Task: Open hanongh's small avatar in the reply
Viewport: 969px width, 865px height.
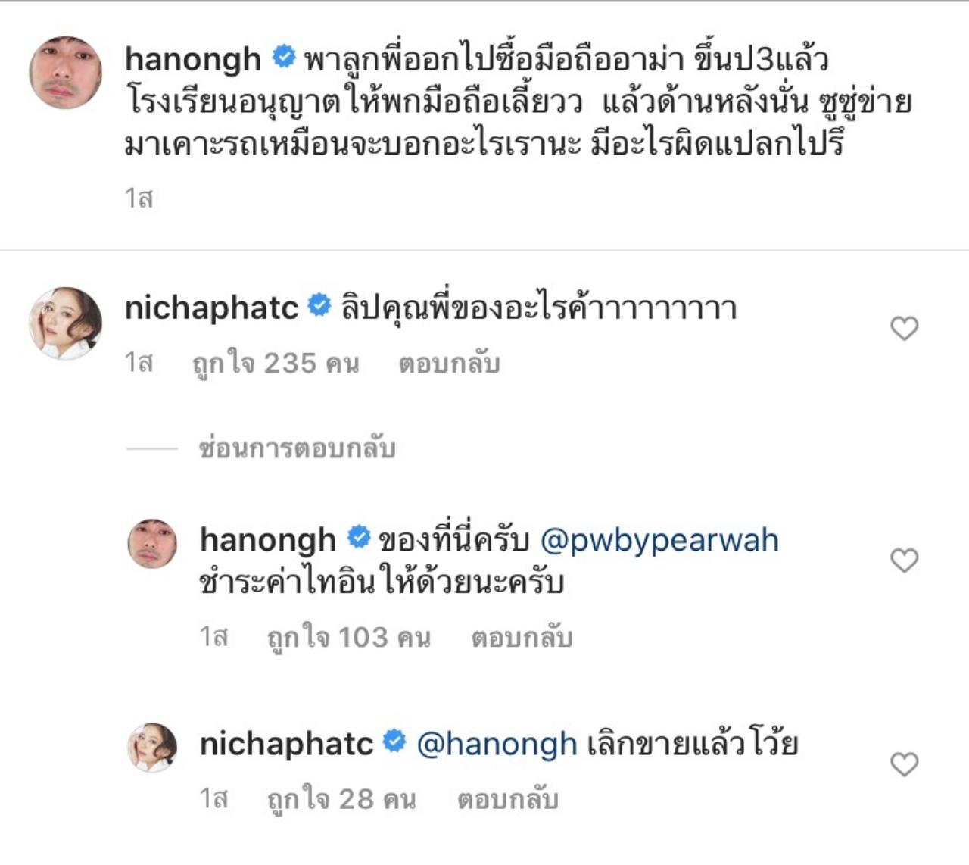Action: [152, 544]
